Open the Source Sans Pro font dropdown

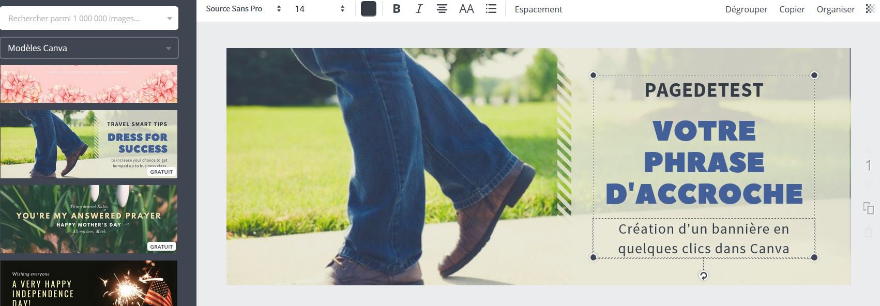point(243,9)
